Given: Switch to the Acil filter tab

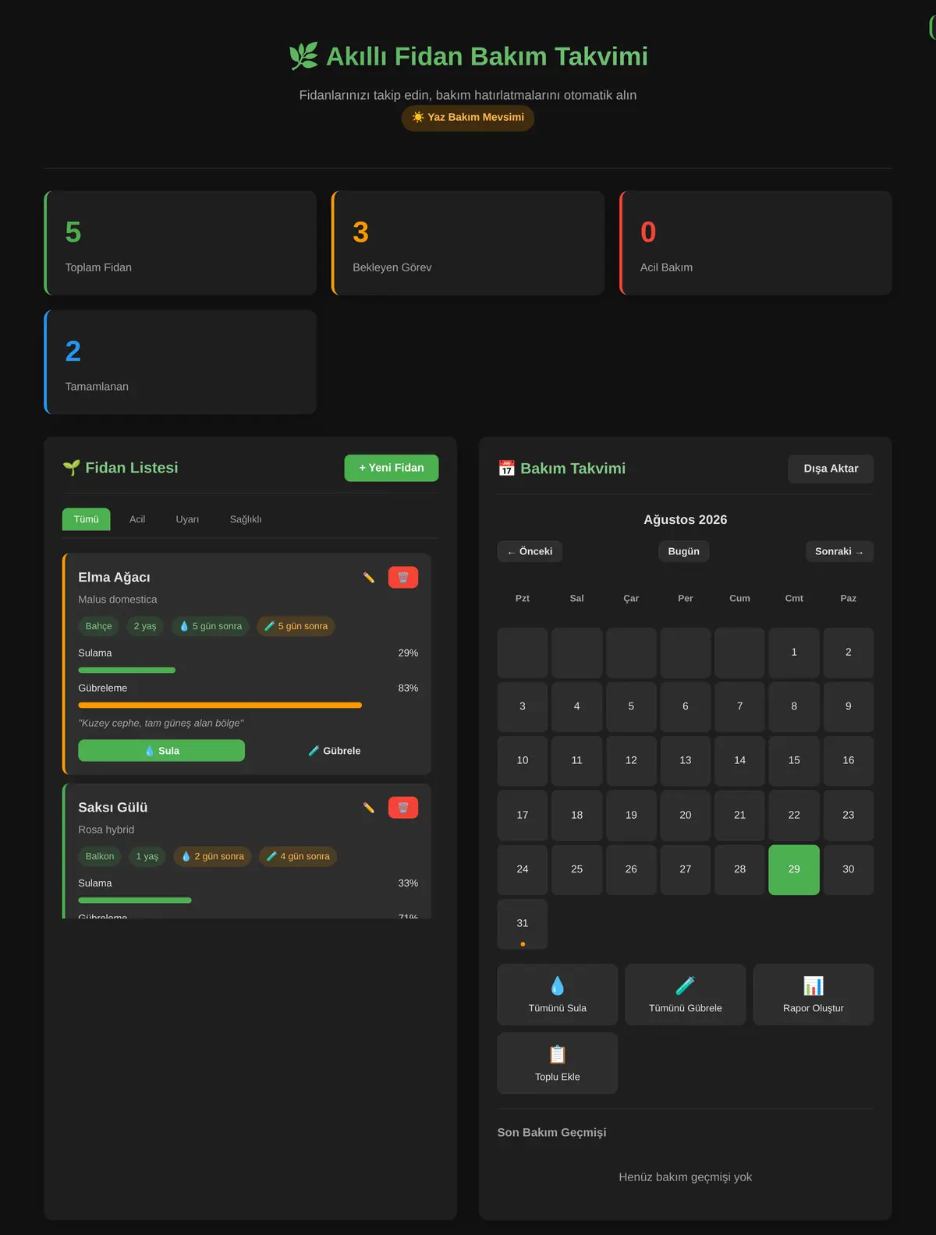Looking at the screenshot, I should pos(137,519).
